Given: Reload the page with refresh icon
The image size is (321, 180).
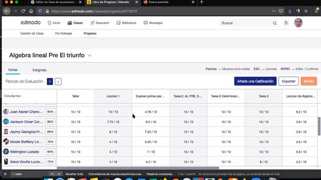Looking at the screenshot, I should click(x=23, y=11).
